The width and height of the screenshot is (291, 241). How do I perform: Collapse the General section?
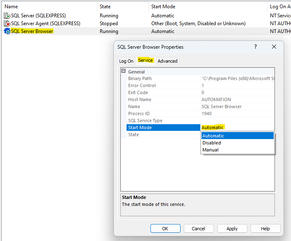[123, 71]
